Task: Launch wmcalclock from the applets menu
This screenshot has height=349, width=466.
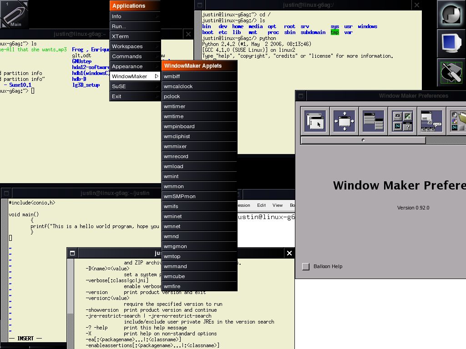Action: click(x=199, y=86)
